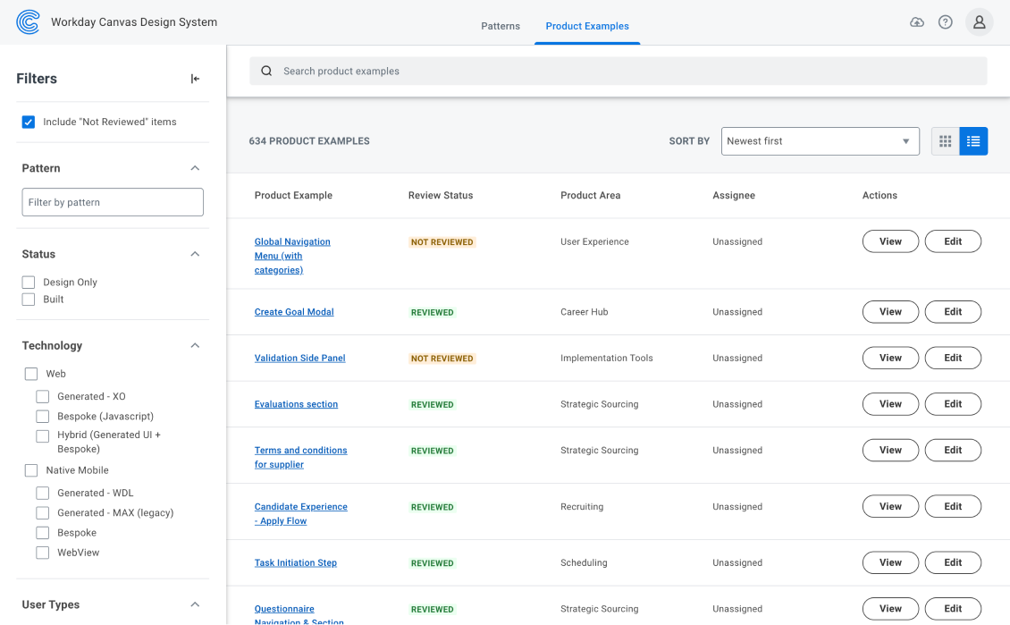Switch to list view layout
Viewport: 1010px width, 625px height.
973,141
